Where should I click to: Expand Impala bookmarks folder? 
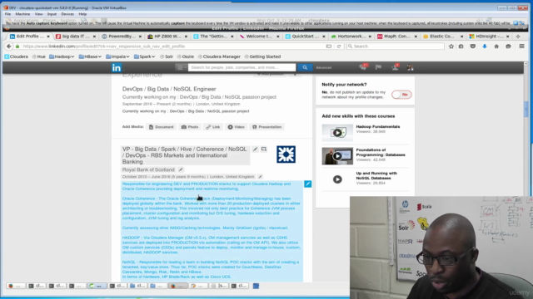pos(117,56)
